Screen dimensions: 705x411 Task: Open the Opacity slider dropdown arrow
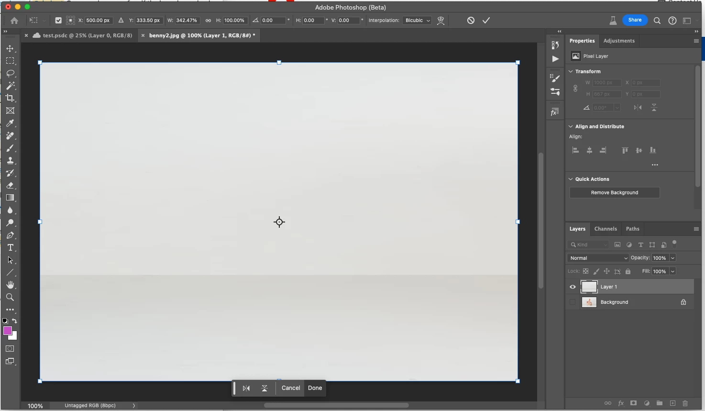pos(672,258)
